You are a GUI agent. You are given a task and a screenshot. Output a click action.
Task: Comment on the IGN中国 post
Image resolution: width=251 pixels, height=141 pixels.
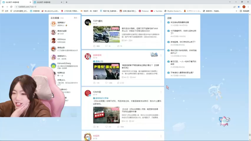point(108,127)
